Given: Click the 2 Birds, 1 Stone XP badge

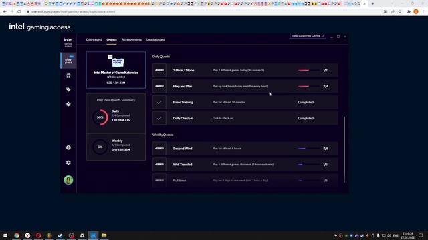Looking at the screenshot, I should [159, 70].
